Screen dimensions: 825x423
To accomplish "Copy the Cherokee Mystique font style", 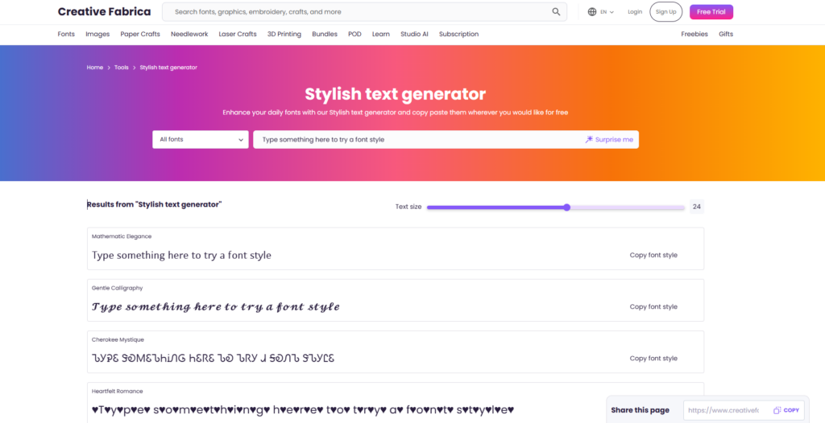I will (653, 359).
